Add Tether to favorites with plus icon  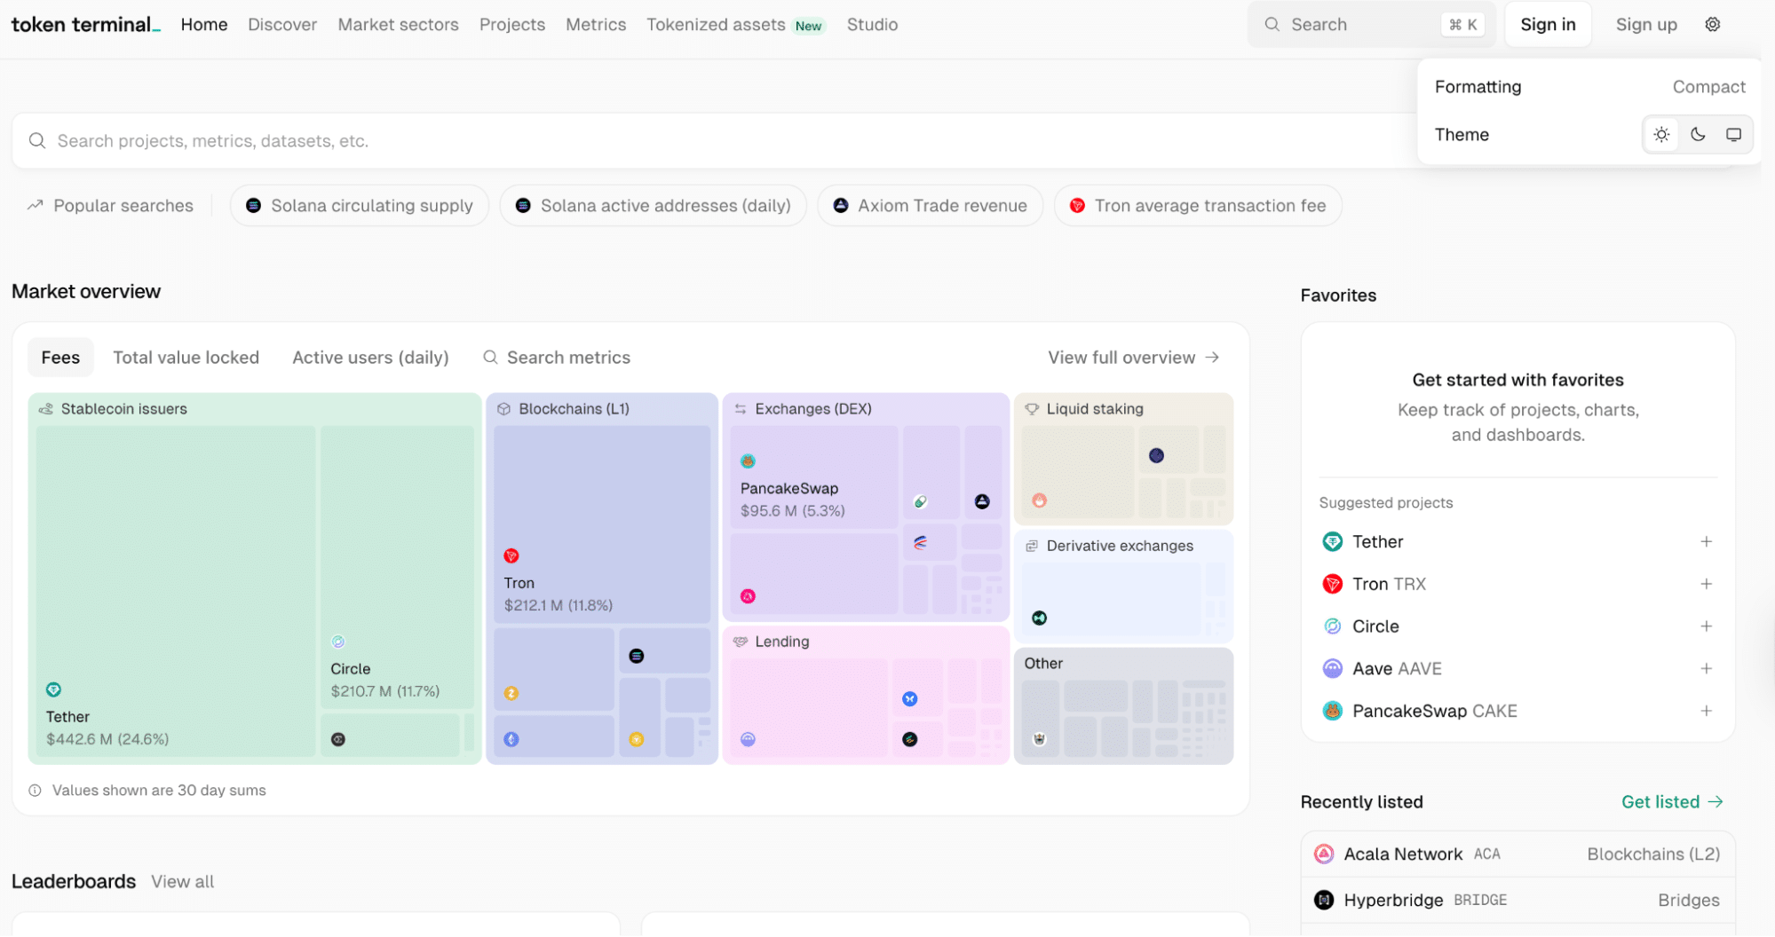click(x=1706, y=541)
